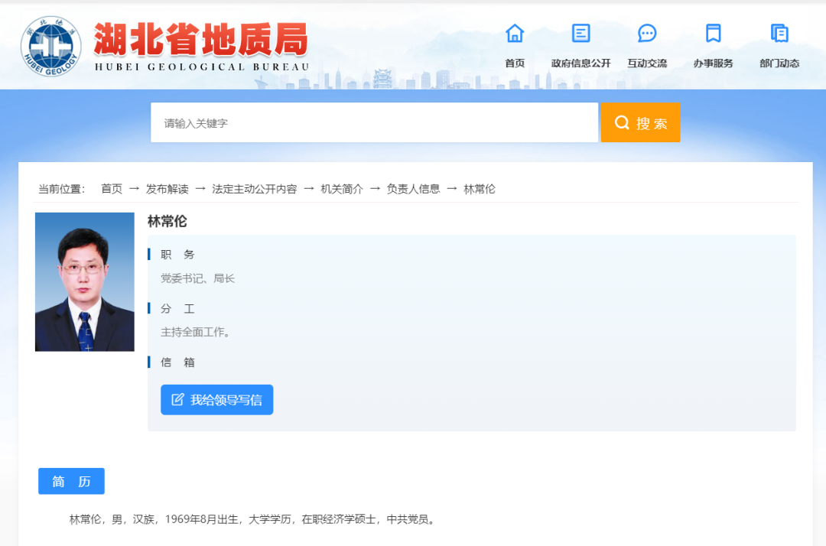Open the 部门动态 menu item

coord(779,63)
